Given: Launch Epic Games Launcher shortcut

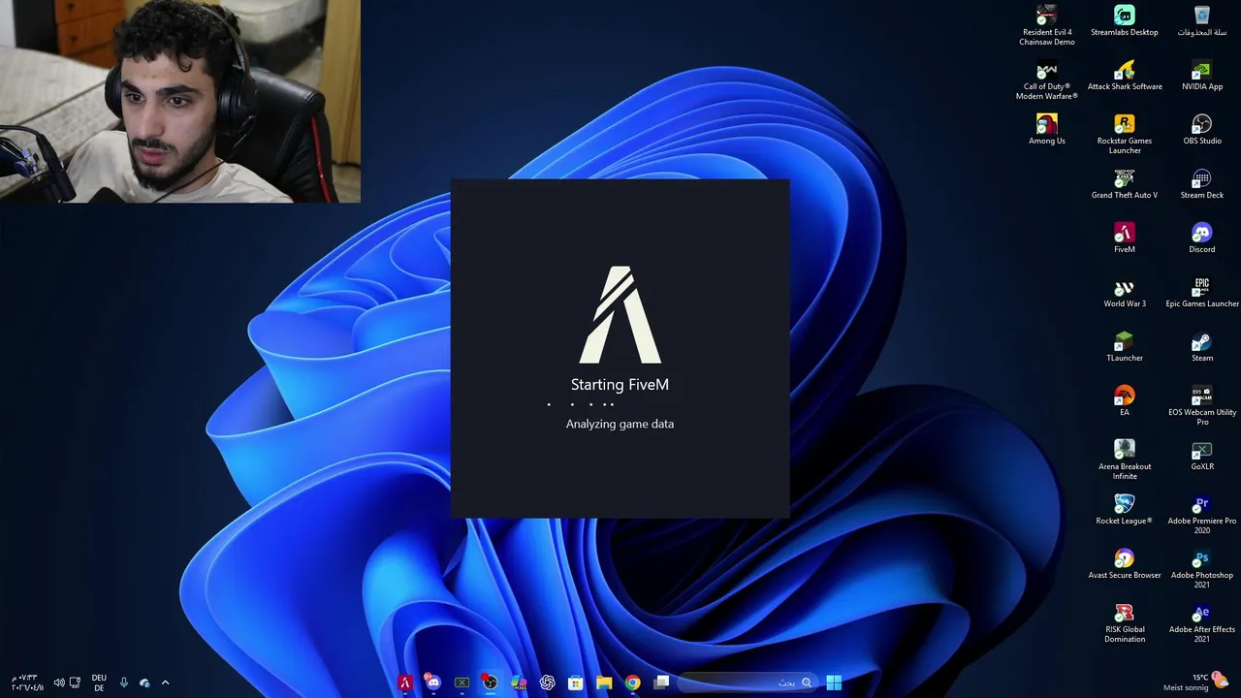Looking at the screenshot, I should click(1201, 293).
